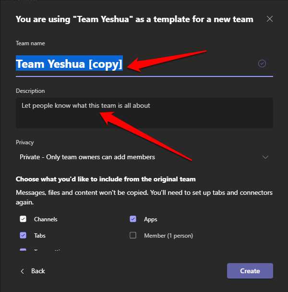The image size is (288, 292).
Task: Enable the Member (1 person) checkbox
Action: 133,236
